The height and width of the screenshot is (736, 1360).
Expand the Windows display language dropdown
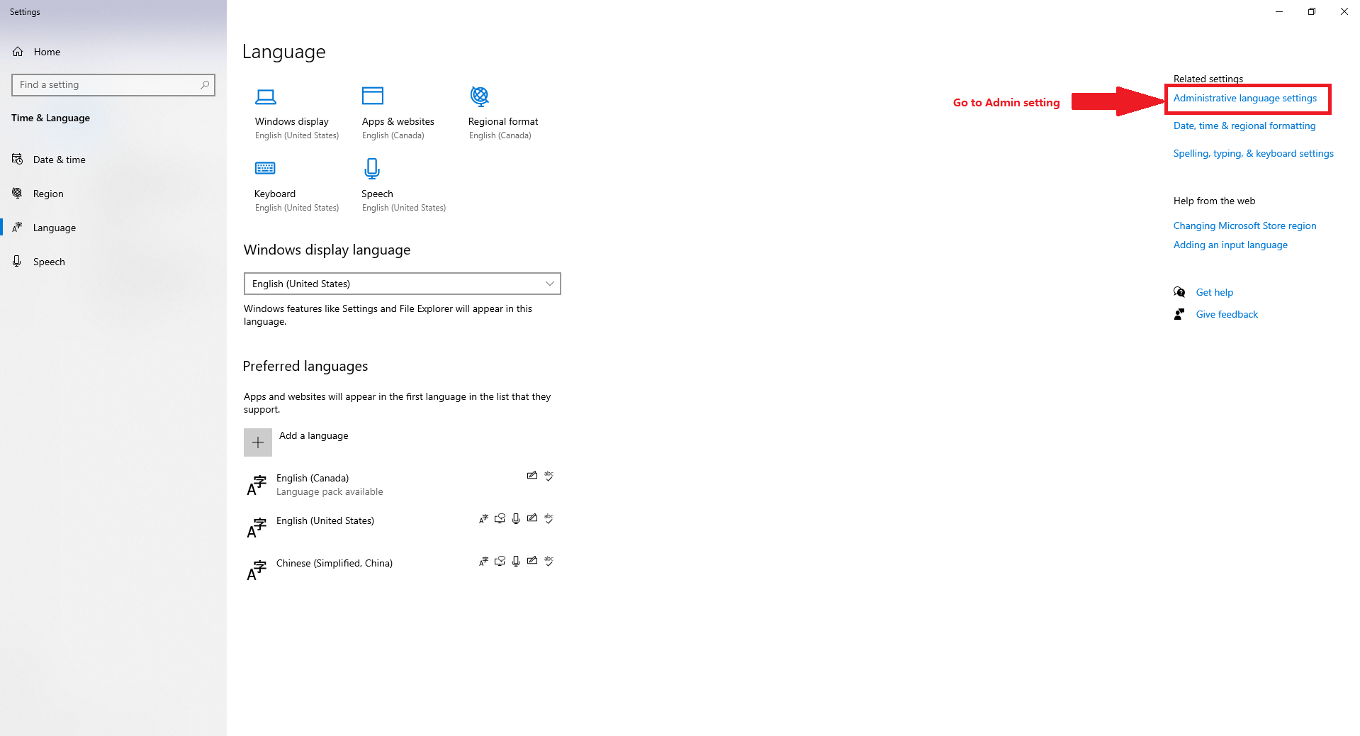[403, 284]
